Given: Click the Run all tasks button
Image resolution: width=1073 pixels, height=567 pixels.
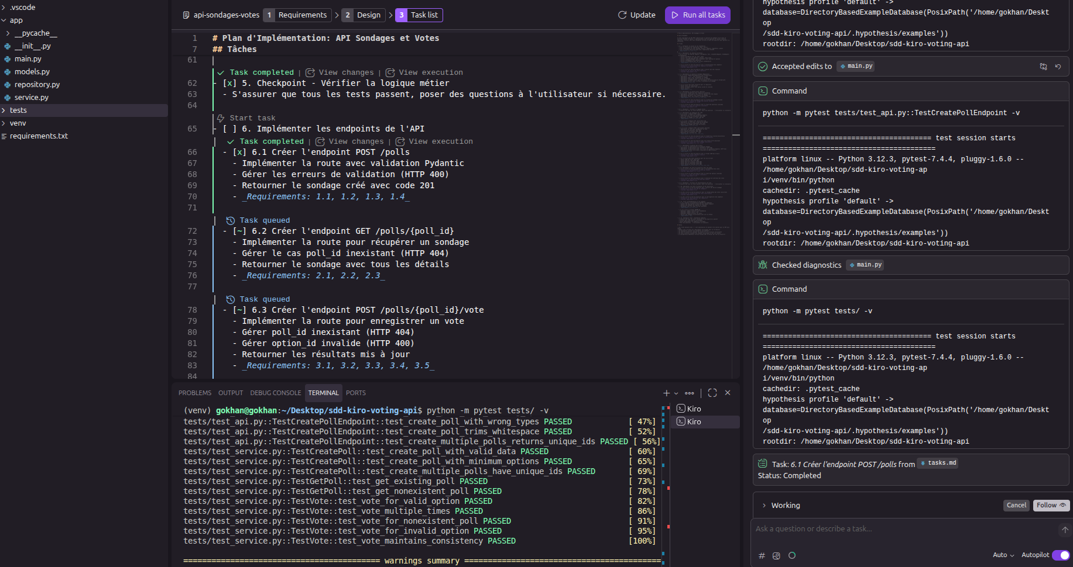Looking at the screenshot, I should (698, 15).
